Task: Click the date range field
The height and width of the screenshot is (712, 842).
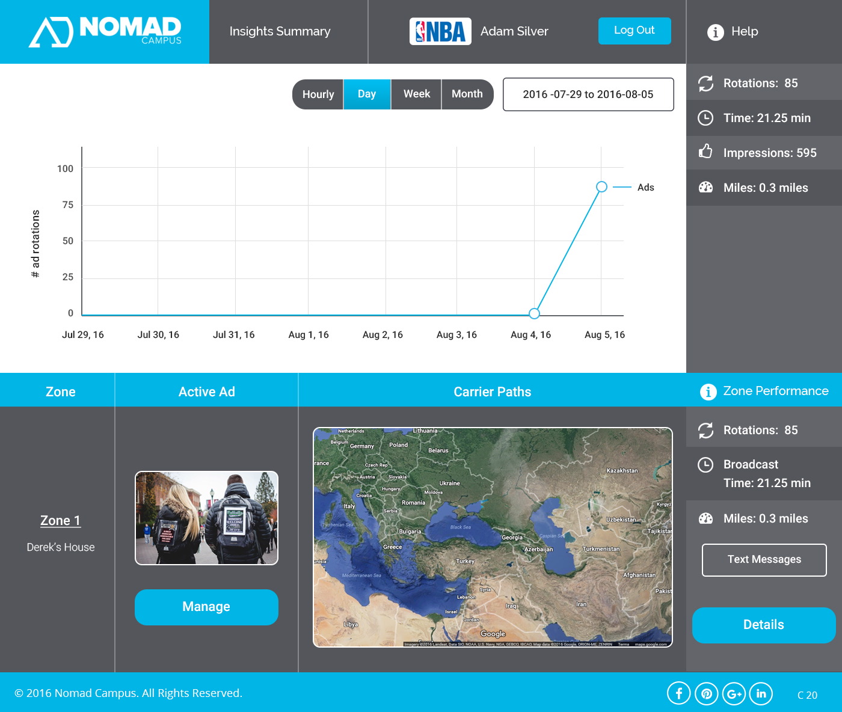Action: [x=588, y=94]
